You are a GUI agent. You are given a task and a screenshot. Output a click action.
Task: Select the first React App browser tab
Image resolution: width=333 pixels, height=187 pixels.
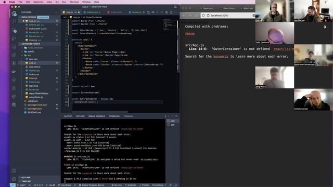pyautogui.click(x=207, y=8)
